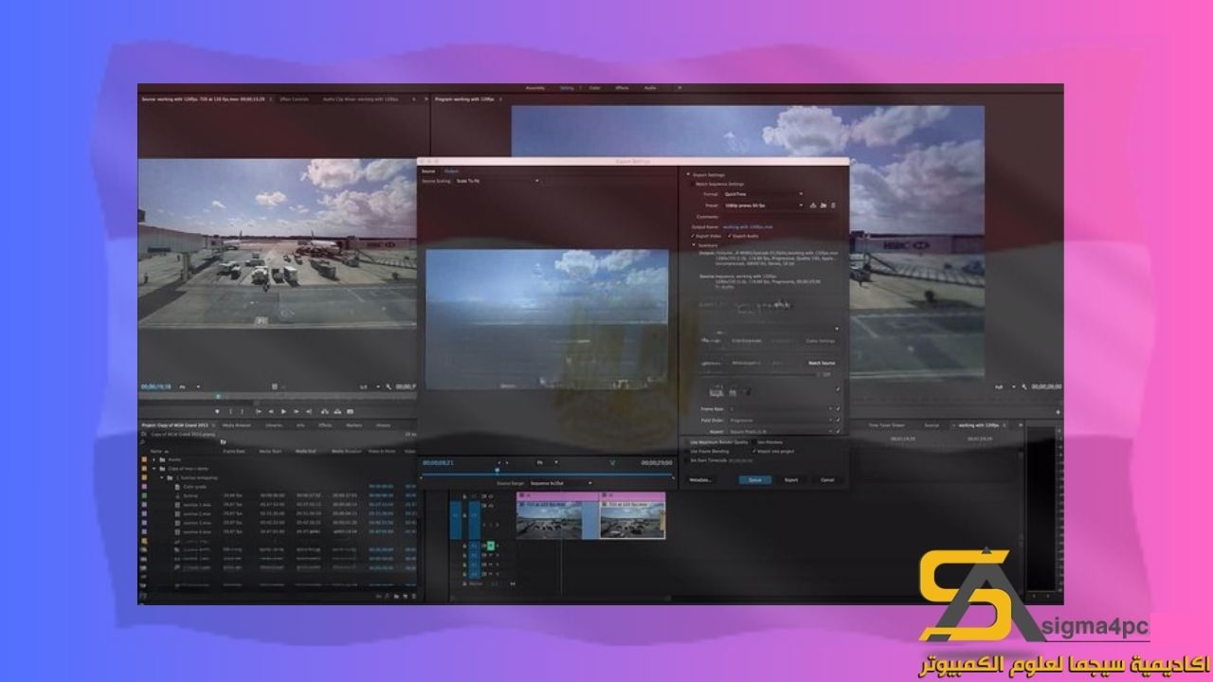This screenshot has height=682, width=1213.
Task: Open the Libraries panel tab
Action: [274, 425]
